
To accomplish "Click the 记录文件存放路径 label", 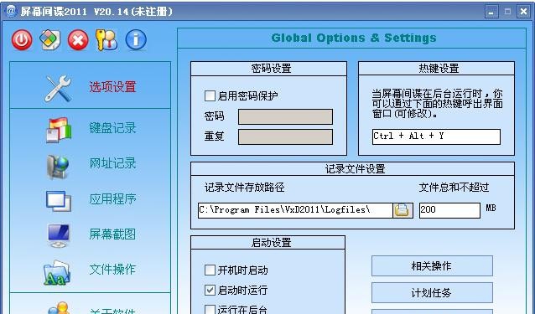I will tap(244, 188).
